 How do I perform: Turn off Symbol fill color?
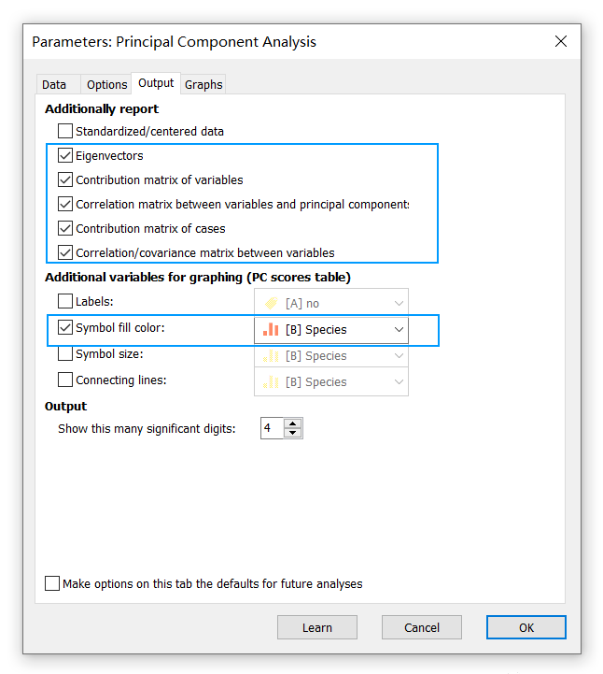[x=65, y=328]
